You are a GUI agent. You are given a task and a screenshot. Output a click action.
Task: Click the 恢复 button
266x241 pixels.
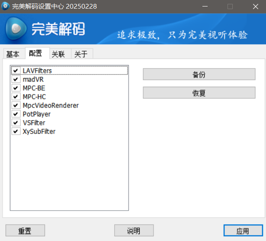point(199,93)
